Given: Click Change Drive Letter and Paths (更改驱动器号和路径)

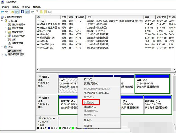Looking at the screenshot, I should point(96,93).
